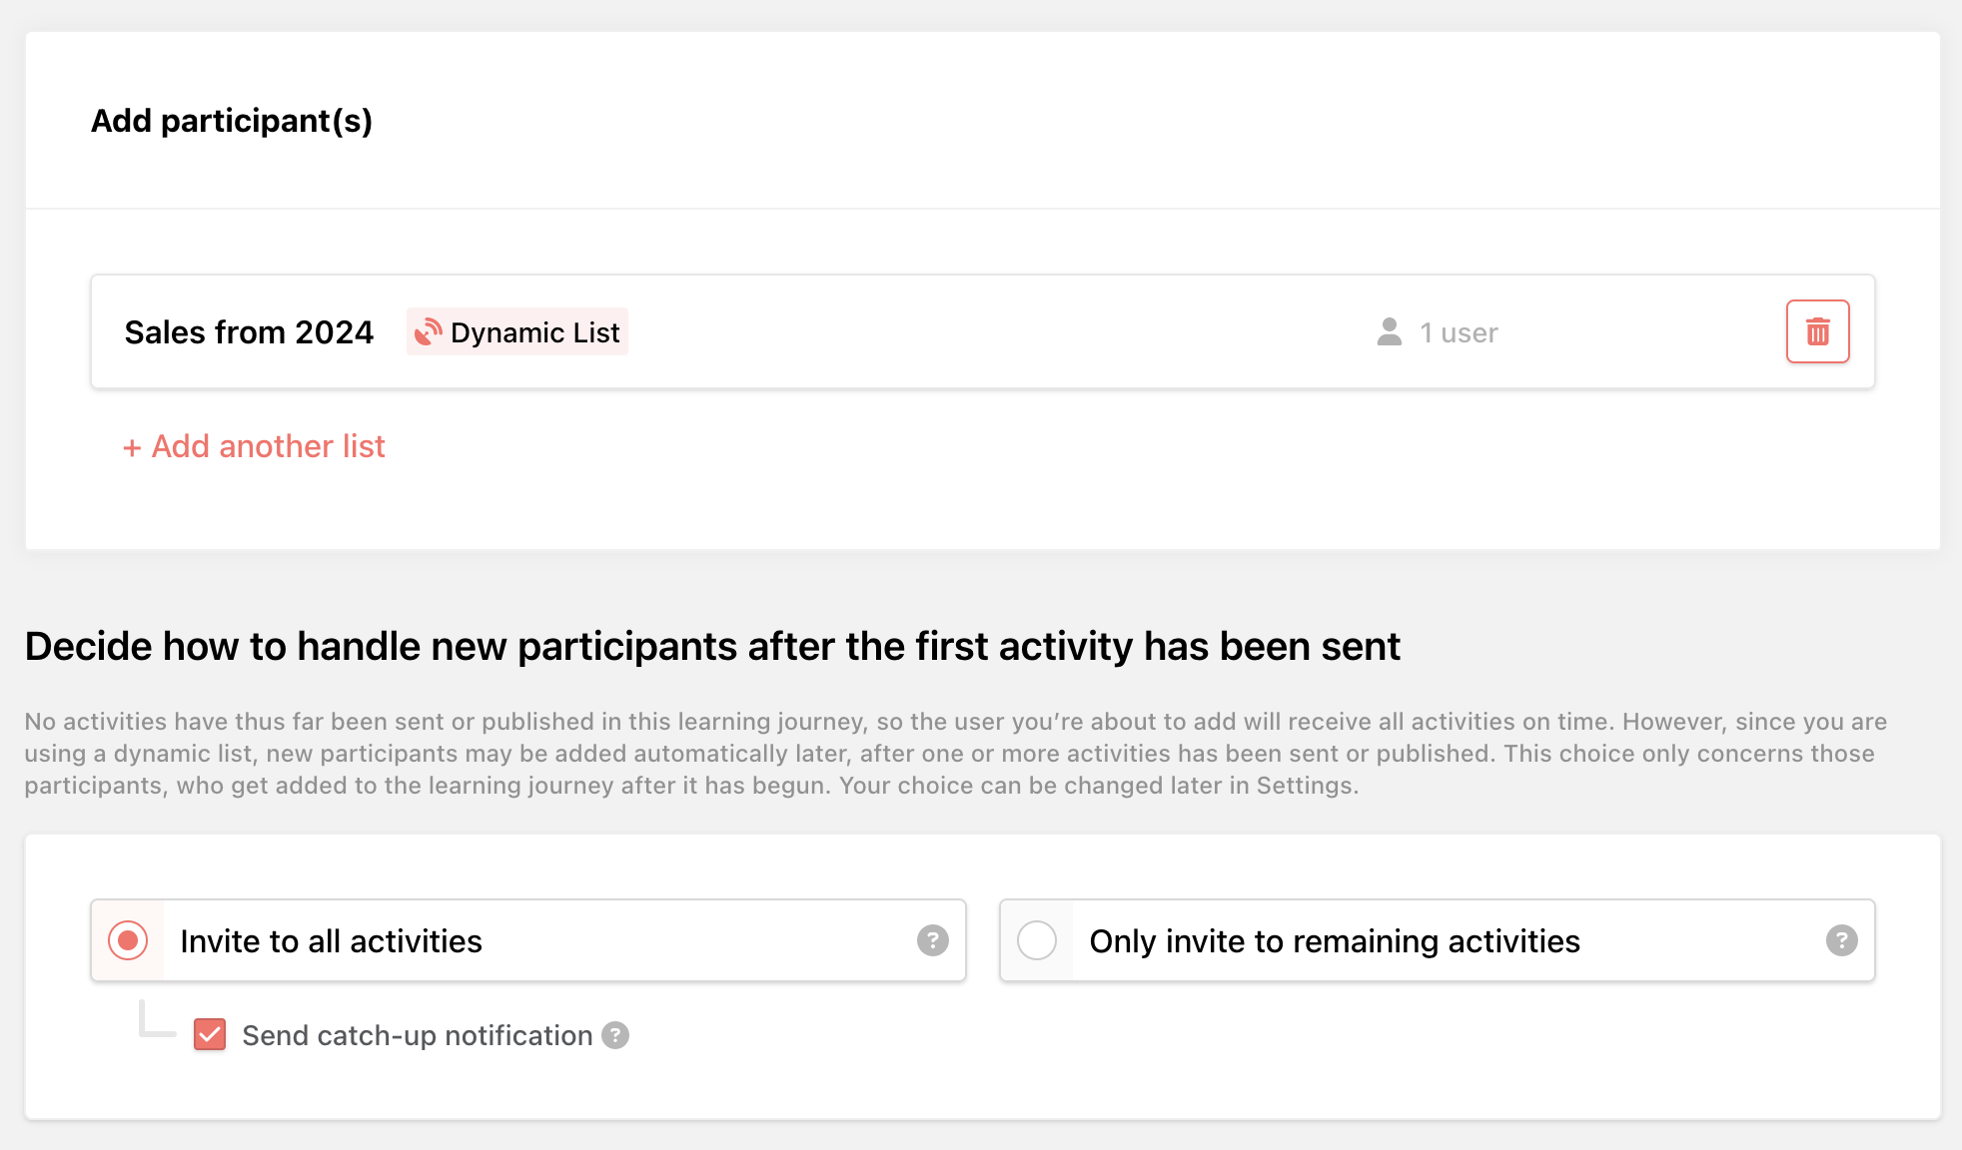This screenshot has width=1962, height=1150.
Task: Open help for catch-up notification
Action: (x=615, y=1035)
